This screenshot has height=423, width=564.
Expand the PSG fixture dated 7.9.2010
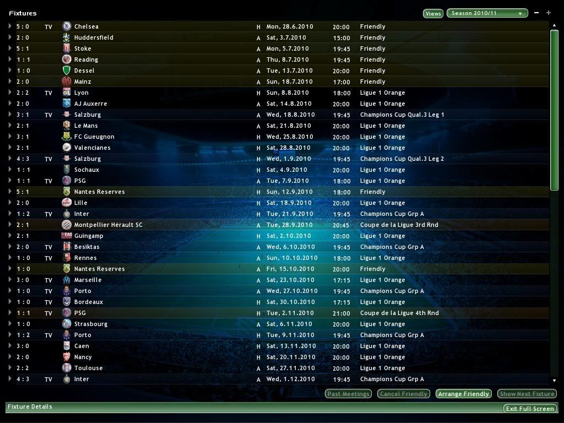[10, 181]
